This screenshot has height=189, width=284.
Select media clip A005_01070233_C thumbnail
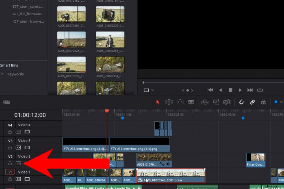pyautogui.click(x=110, y=39)
